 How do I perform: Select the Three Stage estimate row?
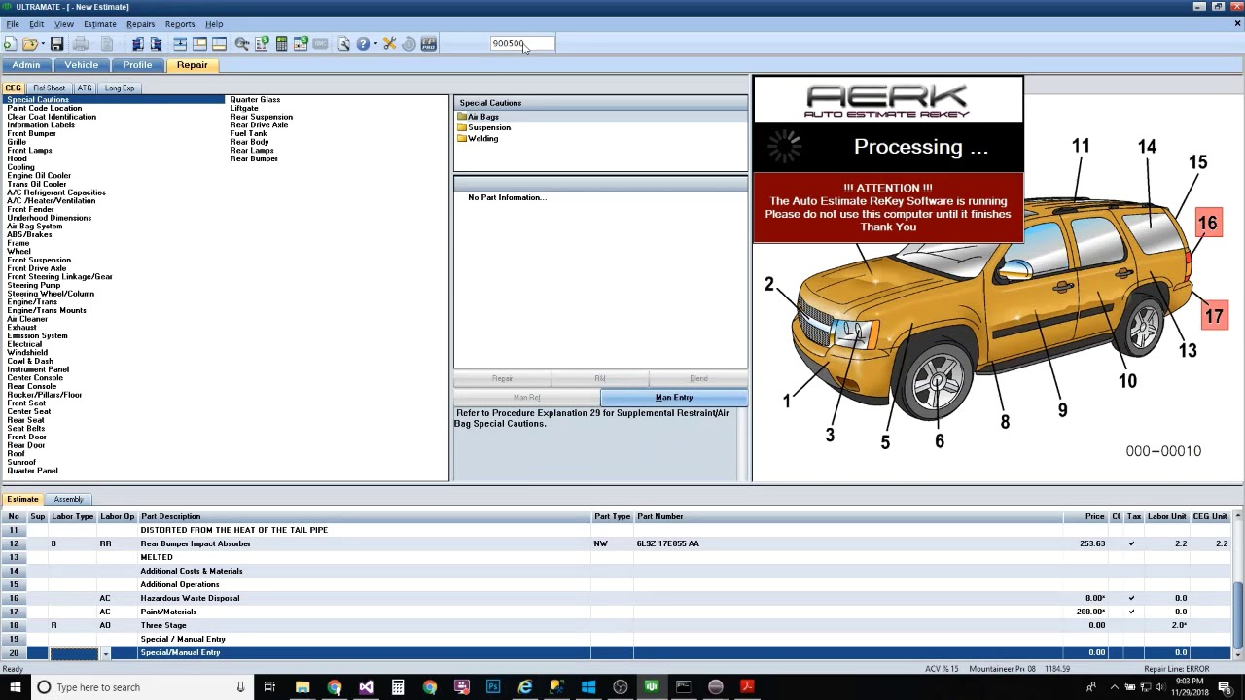[618, 625]
